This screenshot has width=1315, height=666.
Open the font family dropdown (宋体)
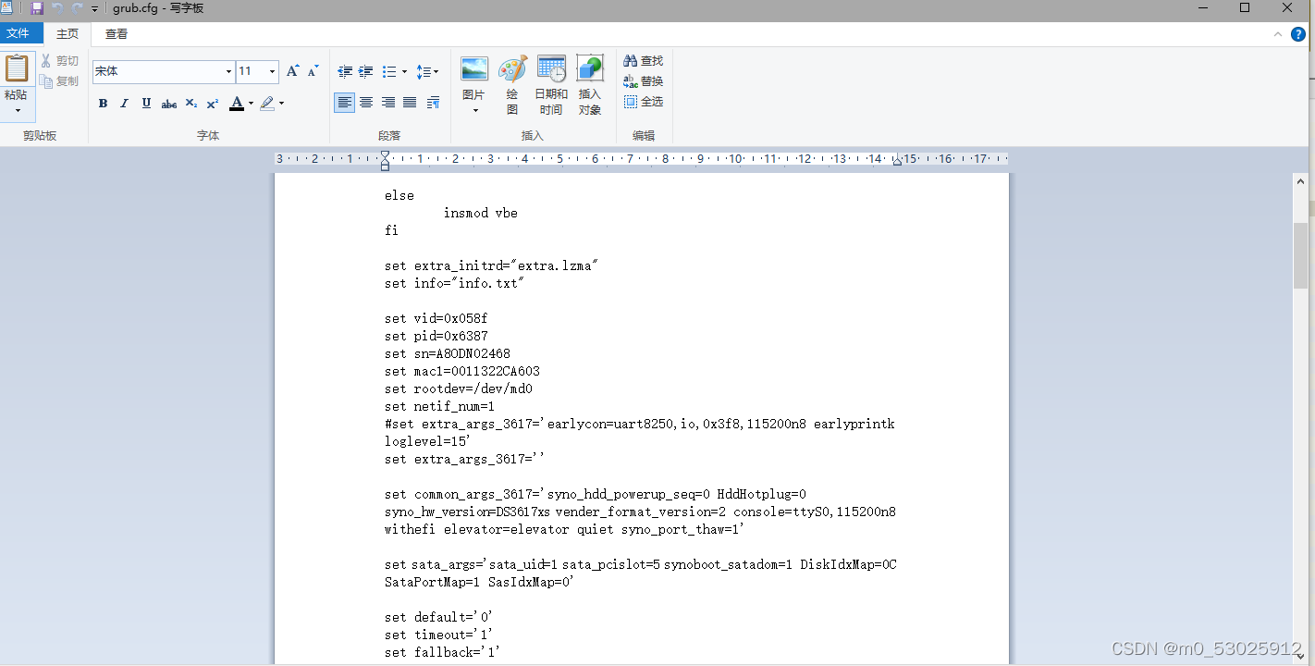pos(228,71)
